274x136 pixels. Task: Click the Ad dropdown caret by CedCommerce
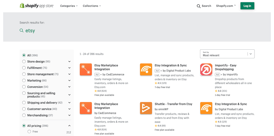click(101, 75)
